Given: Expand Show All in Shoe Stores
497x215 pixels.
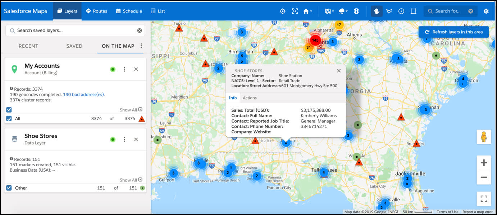Looking at the screenshot, I should tap(131, 180).
